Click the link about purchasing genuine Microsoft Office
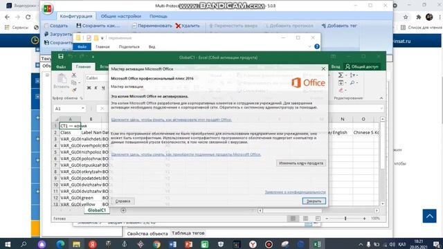Viewport: 443px width, 249px height. point(186,154)
